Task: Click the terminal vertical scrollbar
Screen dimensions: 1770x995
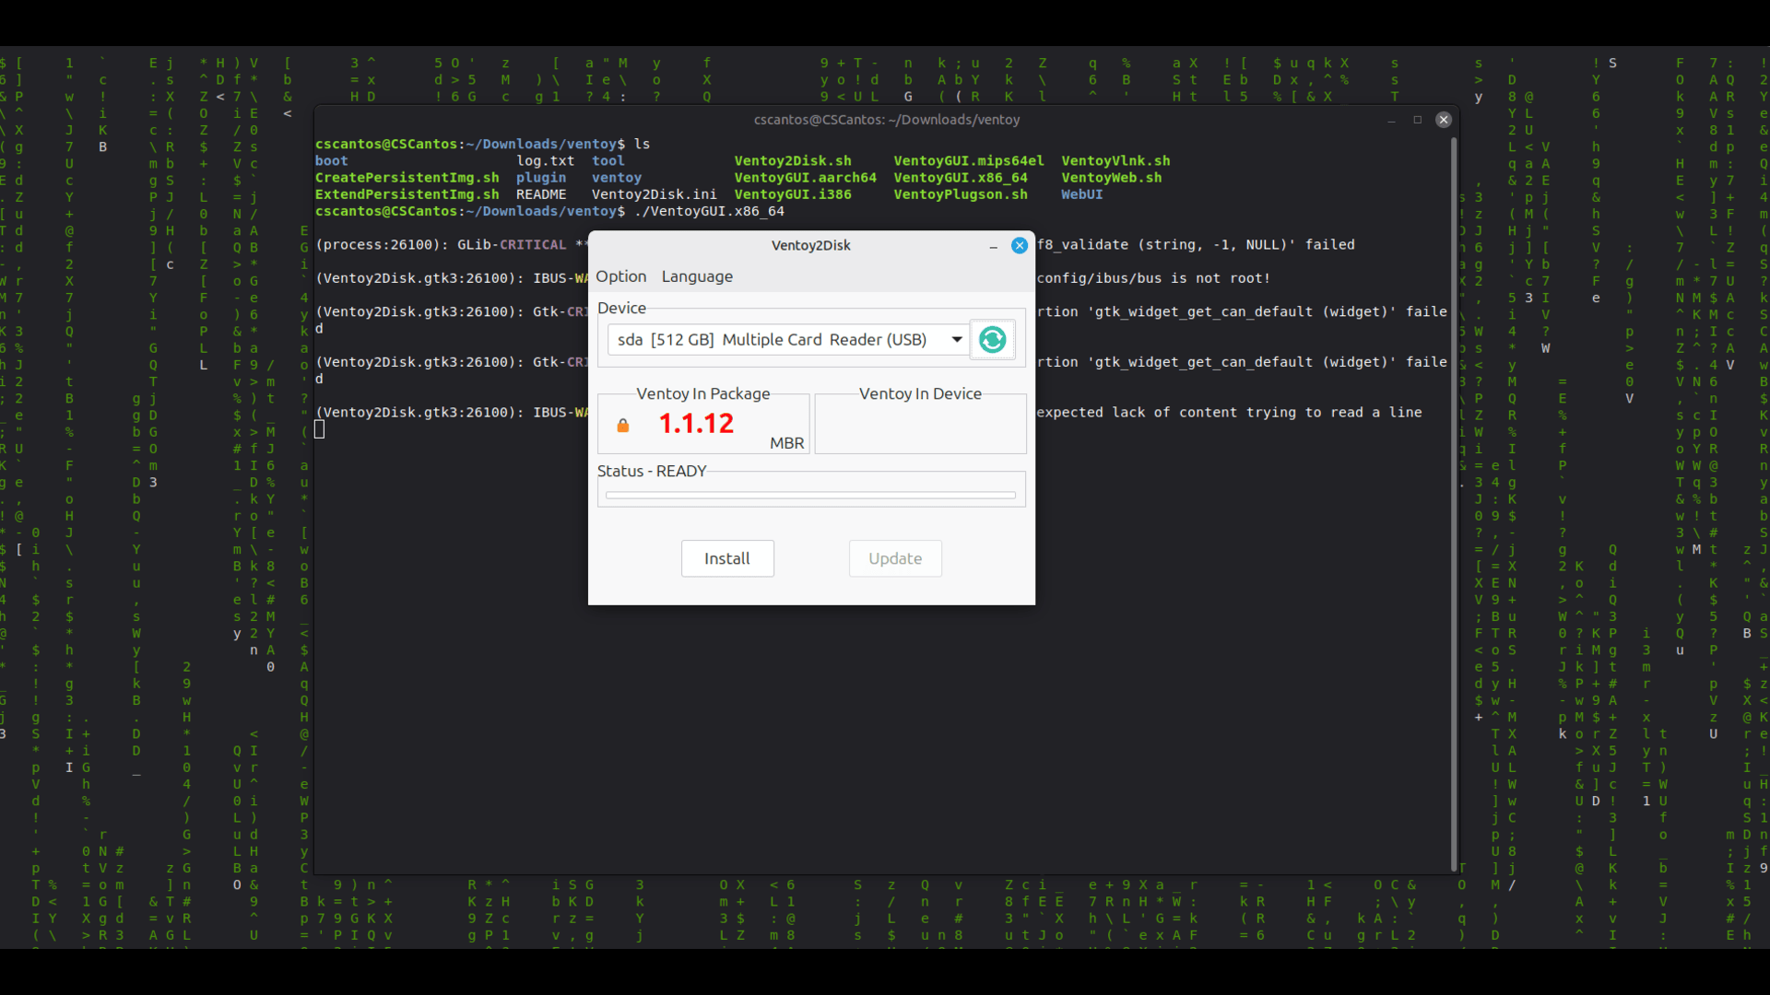Action: pos(1454,503)
